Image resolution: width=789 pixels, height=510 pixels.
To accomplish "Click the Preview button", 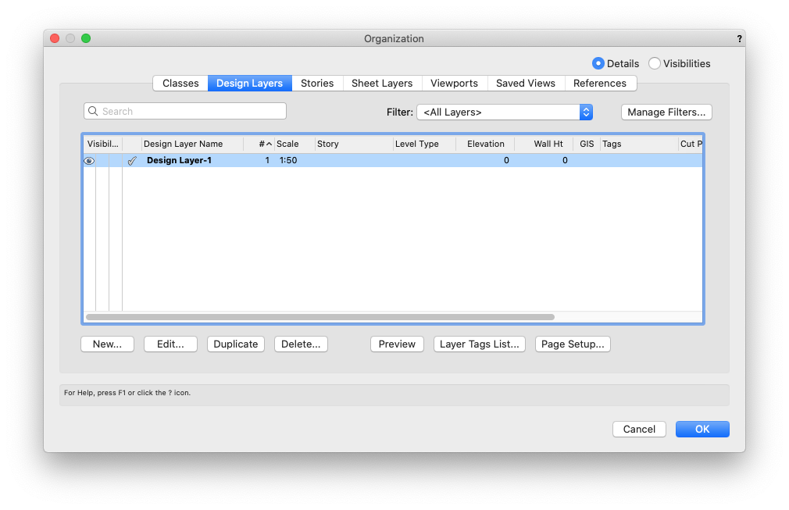I will pos(397,344).
